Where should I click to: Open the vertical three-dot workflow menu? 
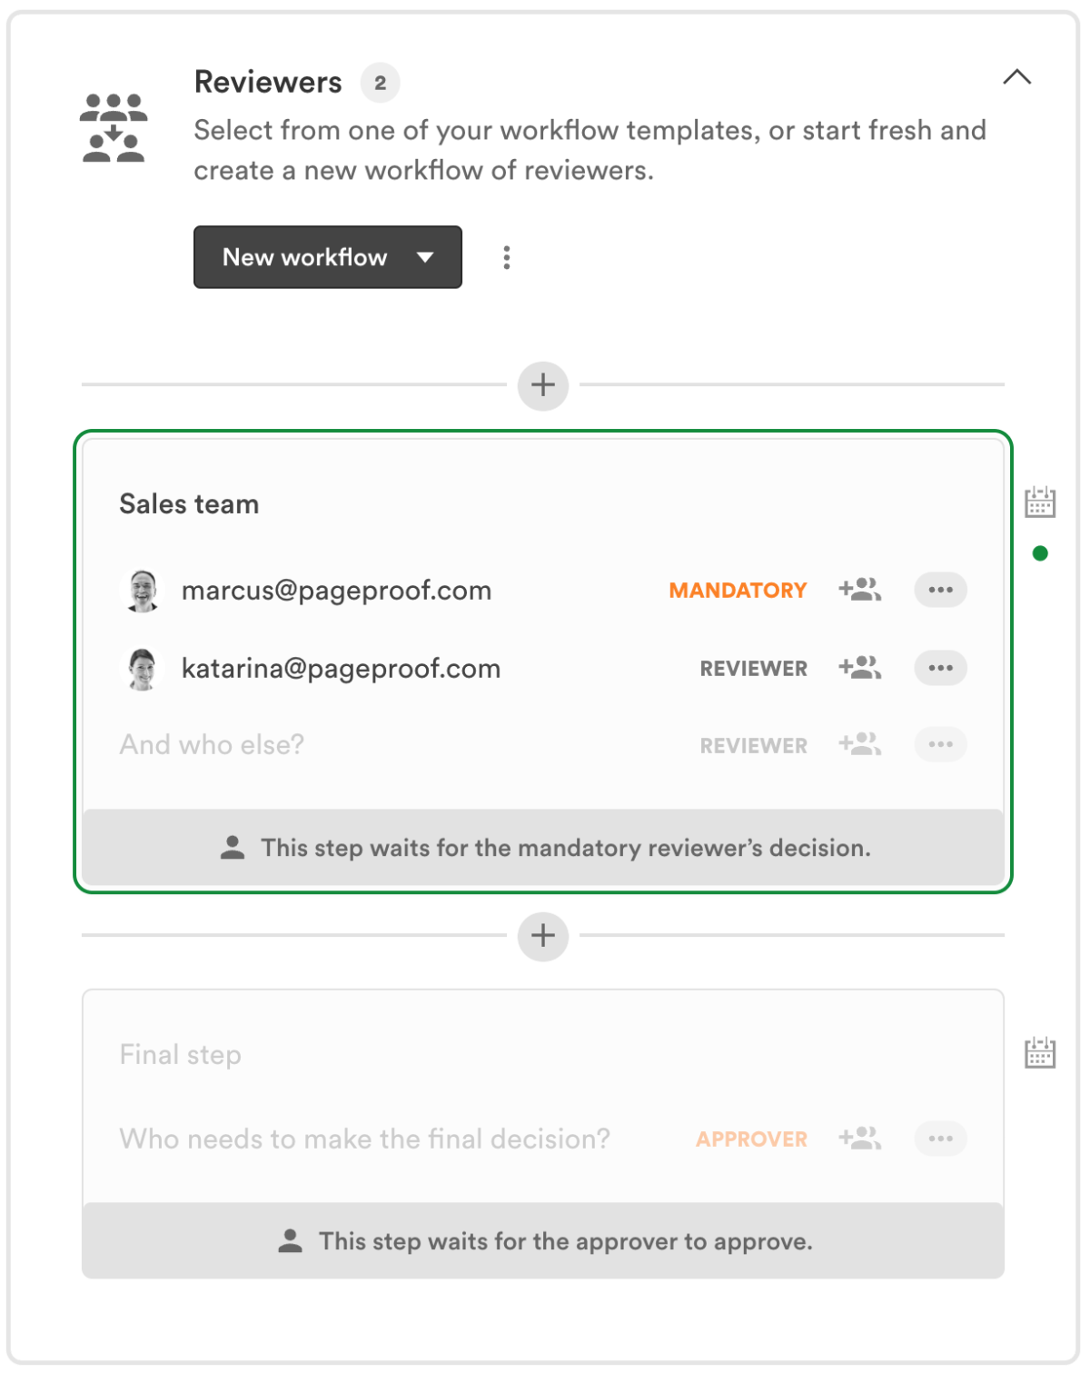coord(506,257)
